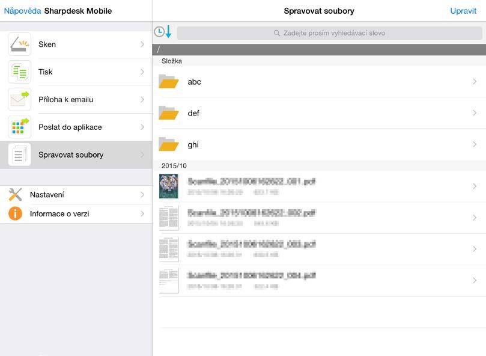Viewport: 486px width, 356px height.
Task: Click chevron beside Poslat do aplikace
Action: pos(142,127)
